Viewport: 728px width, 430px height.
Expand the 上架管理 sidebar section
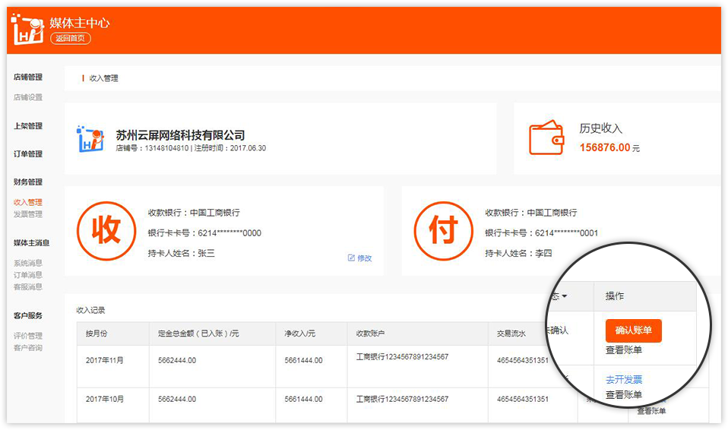(x=28, y=126)
